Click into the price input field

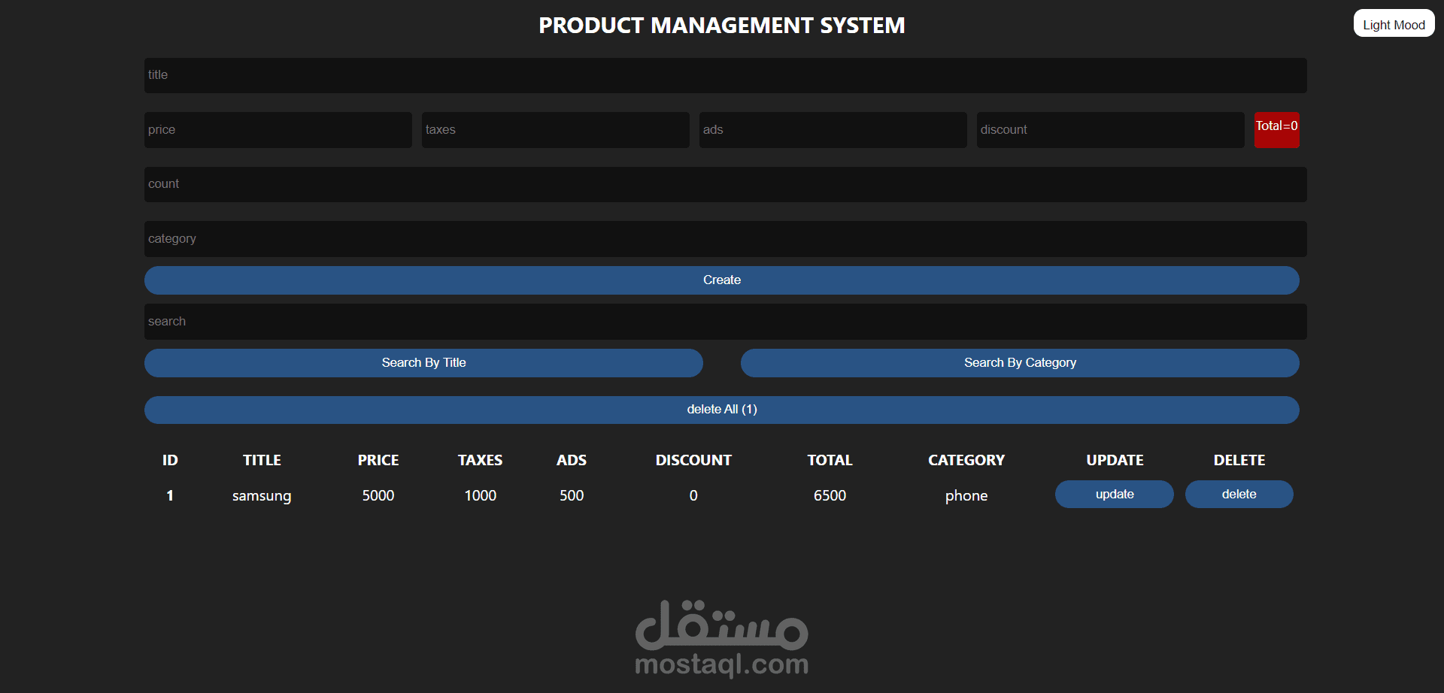tap(278, 129)
